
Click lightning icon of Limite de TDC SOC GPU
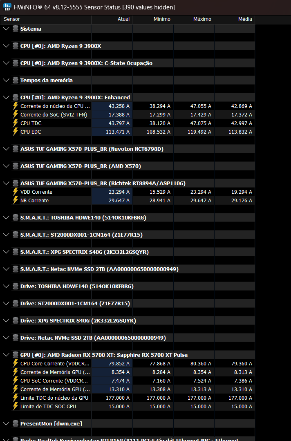pyautogui.click(x=16, y=406)
